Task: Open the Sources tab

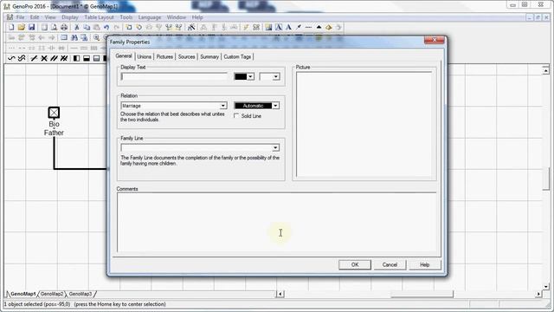Action: tap(187, 56)
